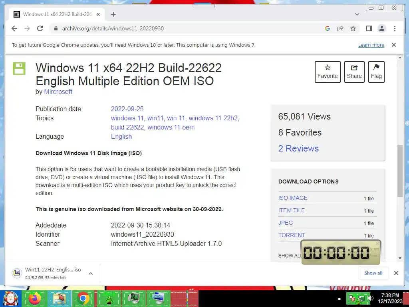This screenshot has height=307, width=409.
Task: Click the 8 Favorites text
Action: tap(300, 132)
